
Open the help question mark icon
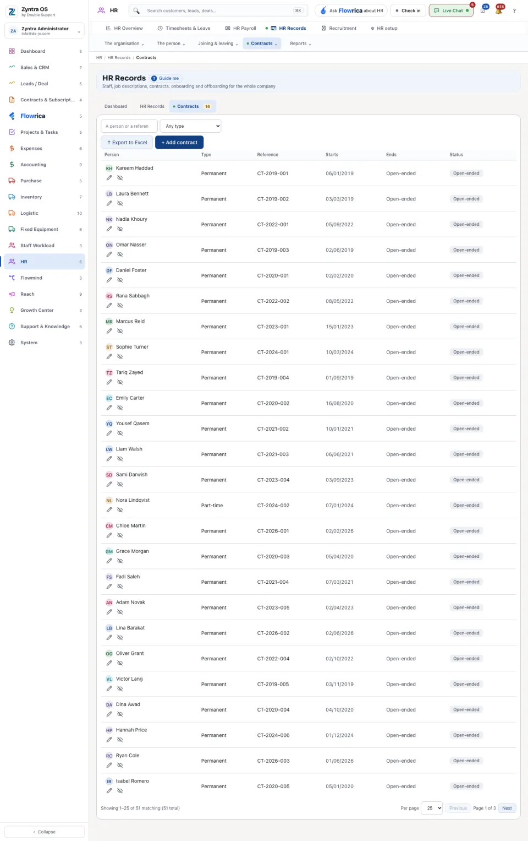tap(514, 10)
